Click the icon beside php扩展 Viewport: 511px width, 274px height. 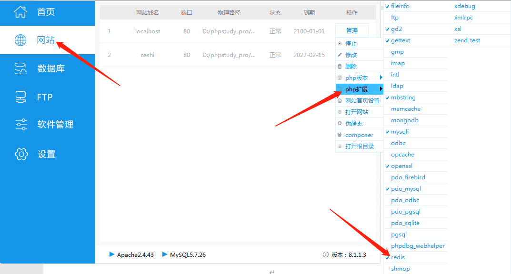pyautogui.click(x=340, y=89)
